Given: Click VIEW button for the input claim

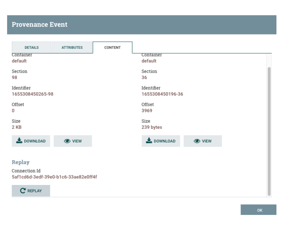Looking at the screenshot, I should pyautogui.click(x=73, y=141).
